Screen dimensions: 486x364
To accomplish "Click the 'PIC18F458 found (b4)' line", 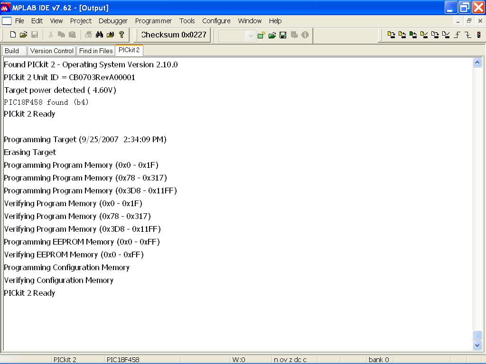I will click(x=46, y=102).
